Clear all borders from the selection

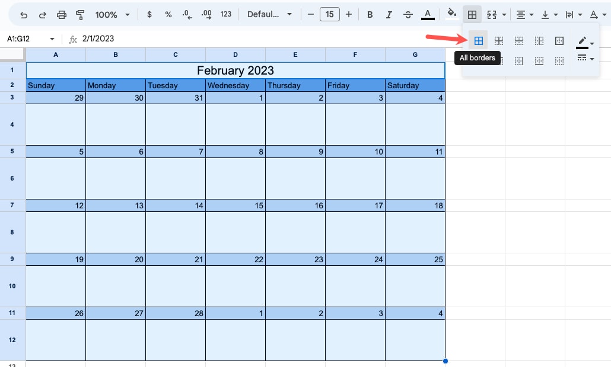coord(558,60)
